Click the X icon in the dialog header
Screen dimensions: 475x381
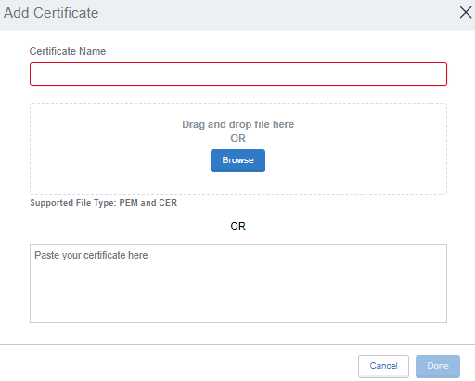(x=466, y=13)
